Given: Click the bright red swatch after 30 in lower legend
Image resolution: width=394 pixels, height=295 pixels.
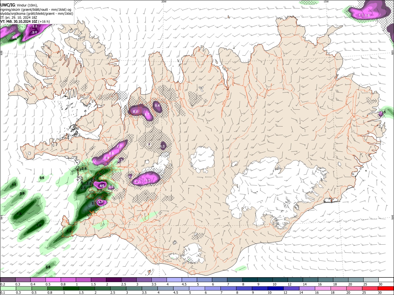Looking at the screenshot, I should [386, 288].
